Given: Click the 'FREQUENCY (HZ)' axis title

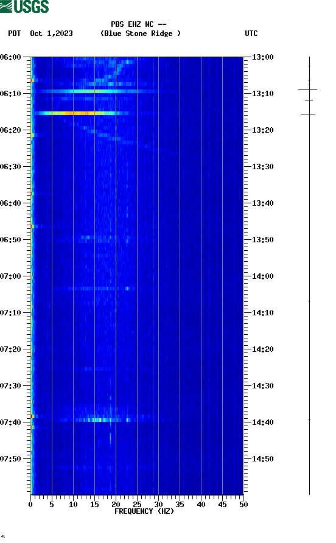Looking at the screenshot, I should 144,511.
